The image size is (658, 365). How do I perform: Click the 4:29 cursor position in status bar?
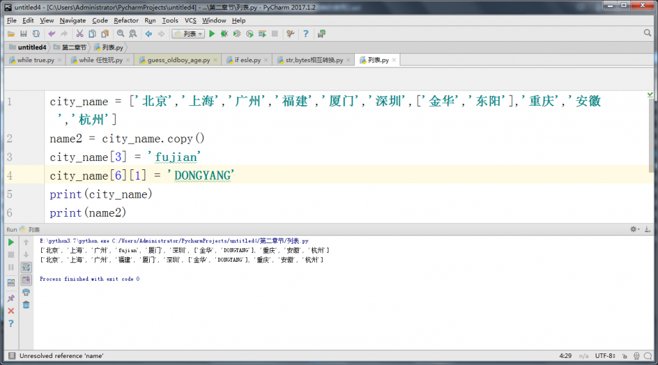(565, 356)
